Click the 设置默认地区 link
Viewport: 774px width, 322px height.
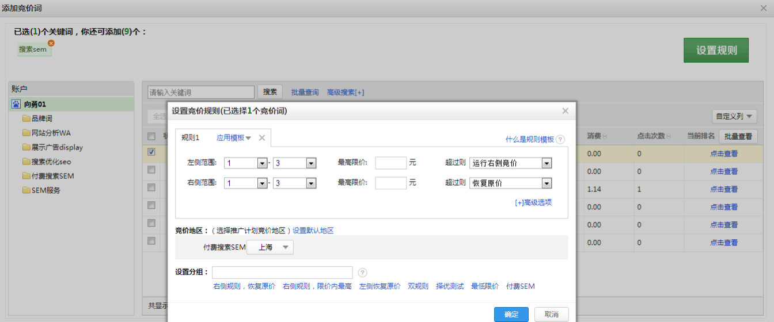(x=313, y=231)
